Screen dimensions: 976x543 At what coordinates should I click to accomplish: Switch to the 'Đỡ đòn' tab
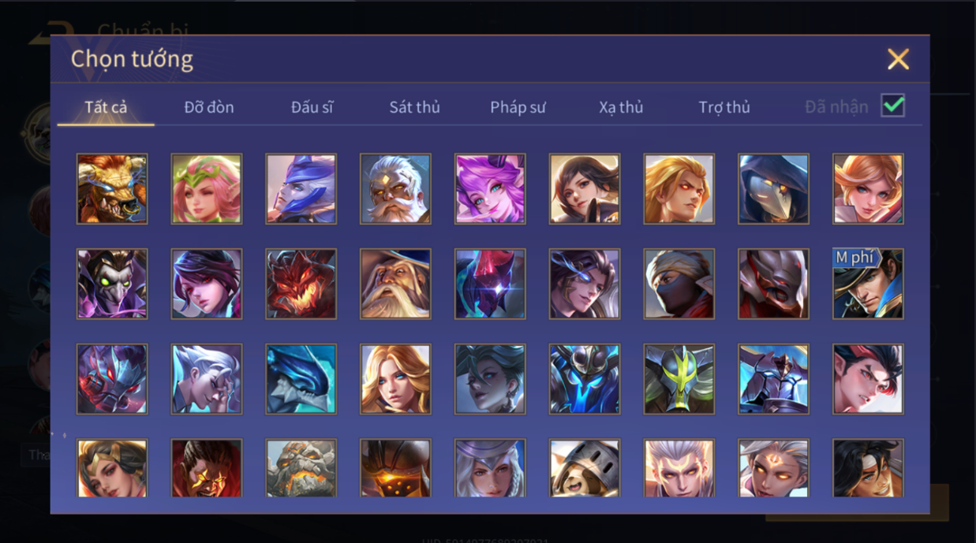tap(209, 107)
